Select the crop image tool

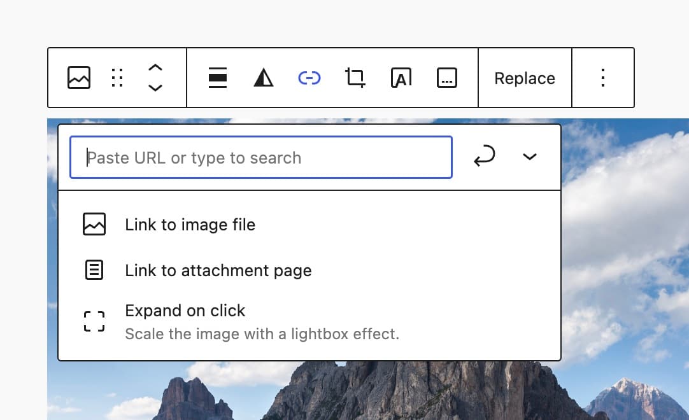pyautogui.click(x=355, y=78)
